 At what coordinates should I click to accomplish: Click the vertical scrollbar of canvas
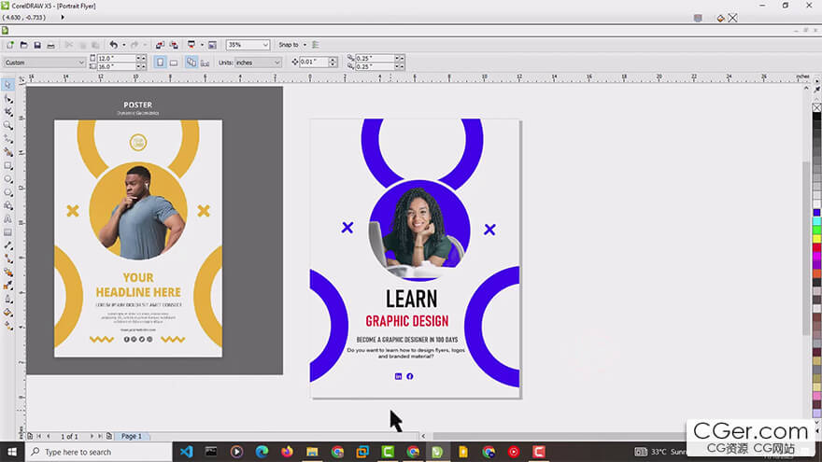pos(806,249)
